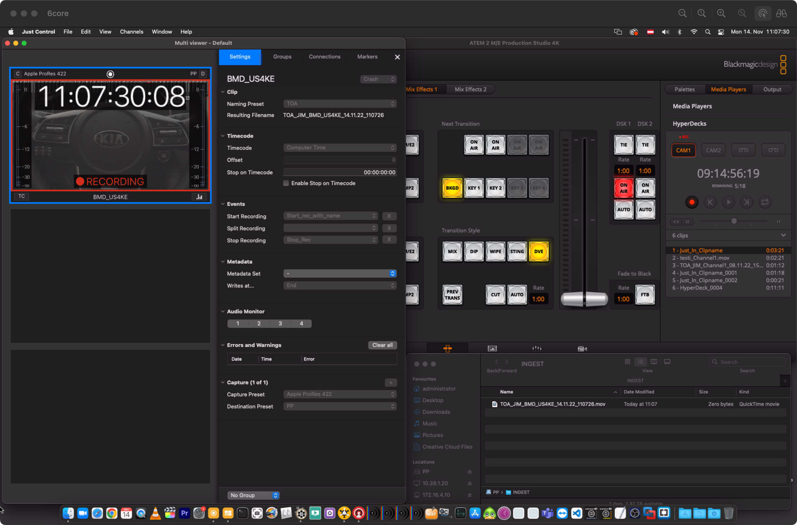Image resolution: width=797 pixels, height=525 pixels.
Task: Open the Channels menu
Action: click(x=131, y=32)
